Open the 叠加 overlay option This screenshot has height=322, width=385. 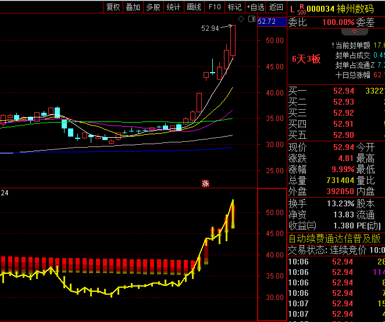[133, 7]
